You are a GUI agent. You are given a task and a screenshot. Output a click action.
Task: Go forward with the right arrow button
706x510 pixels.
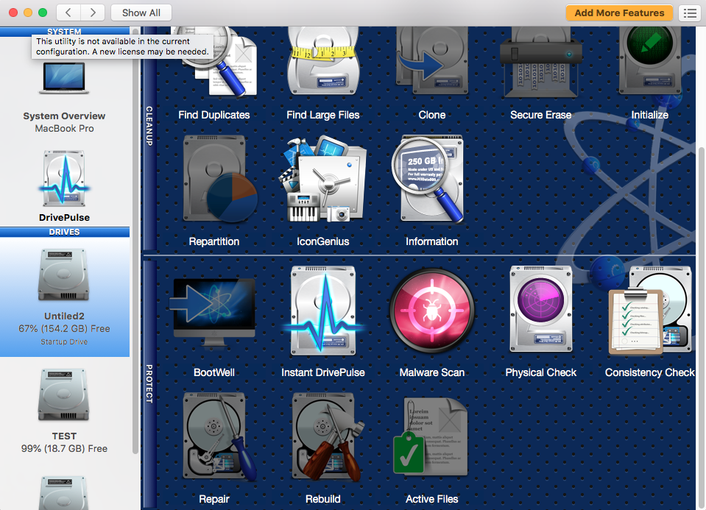[x=93, y=13]
